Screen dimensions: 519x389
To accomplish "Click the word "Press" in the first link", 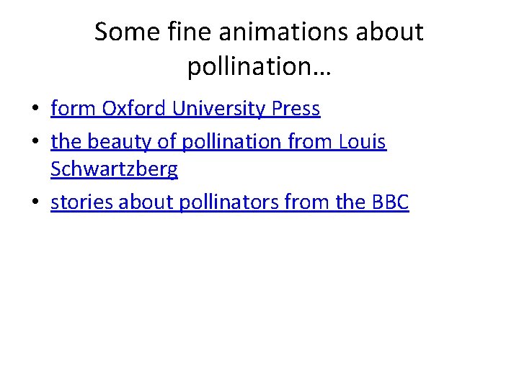I will point(297,109).
